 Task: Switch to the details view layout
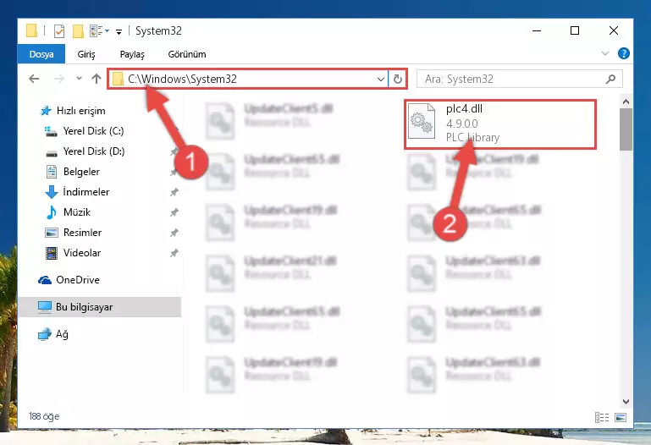(x=602, y=417)
